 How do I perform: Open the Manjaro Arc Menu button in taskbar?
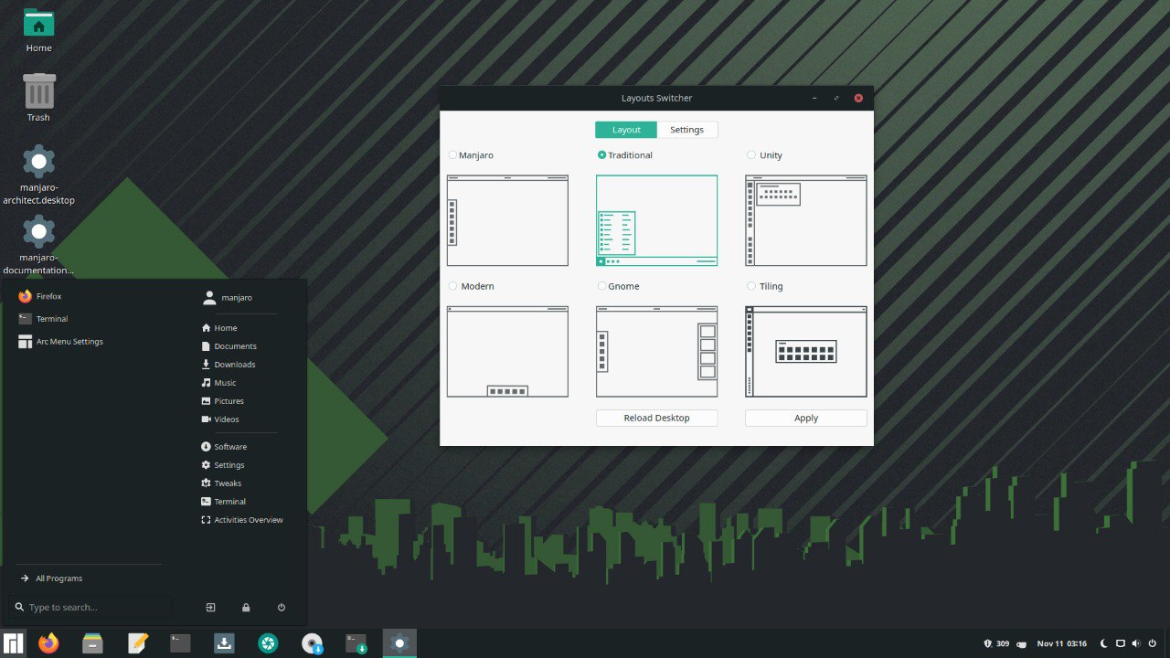pyautogui.click(x=14, y=643)
